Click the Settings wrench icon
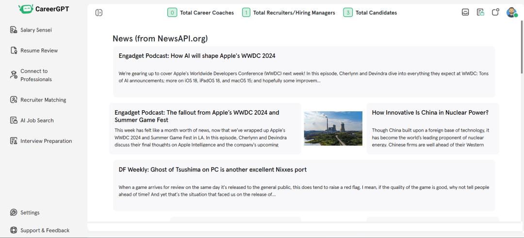 click(x=14, y=213)
